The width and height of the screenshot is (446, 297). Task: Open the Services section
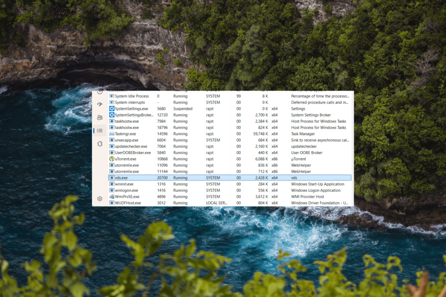pos(100,143)
